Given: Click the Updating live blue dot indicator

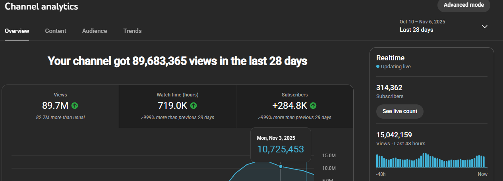Looking at the screenshot, I should coord(378,67).
